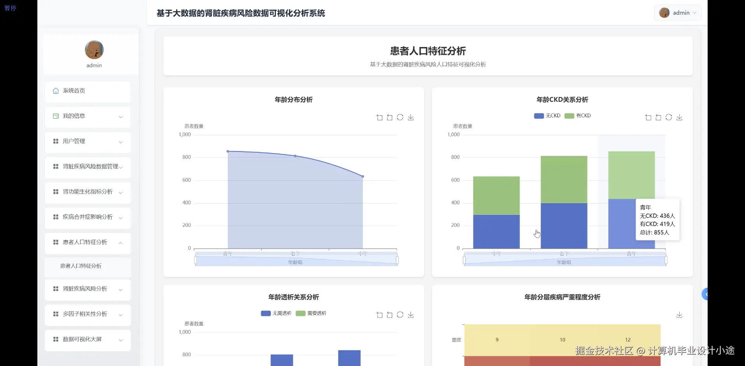The width and height of the screenshot is (745, 366).
Task: Activate zoom-area tool on 年龄透析关系分析 chart
Action: coord(380,315)
